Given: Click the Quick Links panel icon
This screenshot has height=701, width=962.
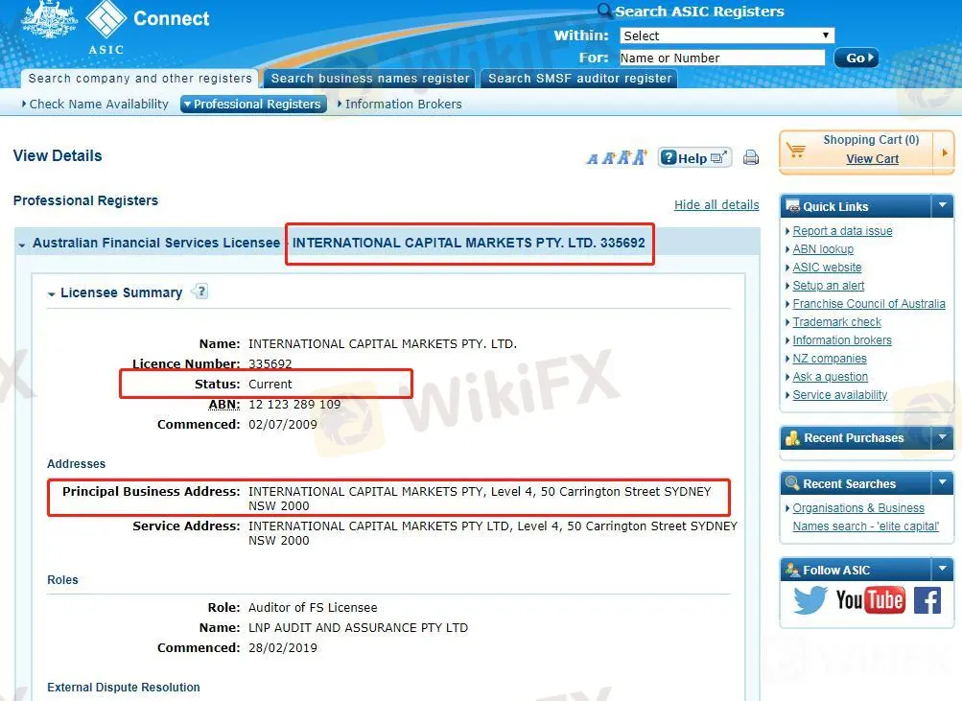Looking at the screenshot, I should (x=792, y=206).
